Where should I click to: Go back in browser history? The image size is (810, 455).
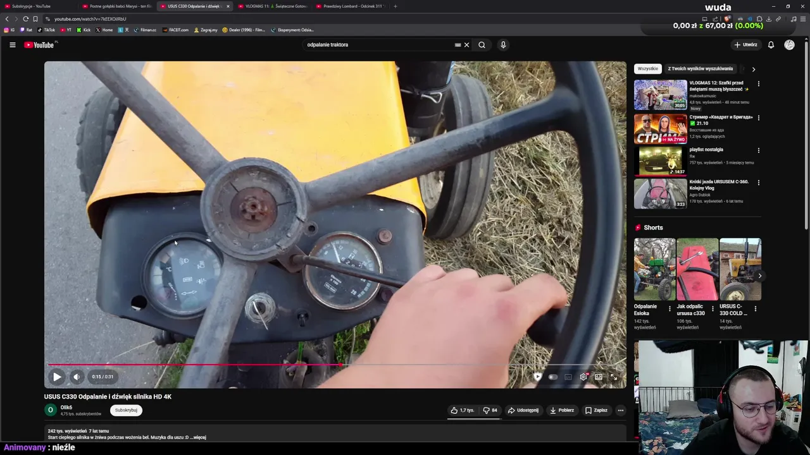[x=7, y=19]
